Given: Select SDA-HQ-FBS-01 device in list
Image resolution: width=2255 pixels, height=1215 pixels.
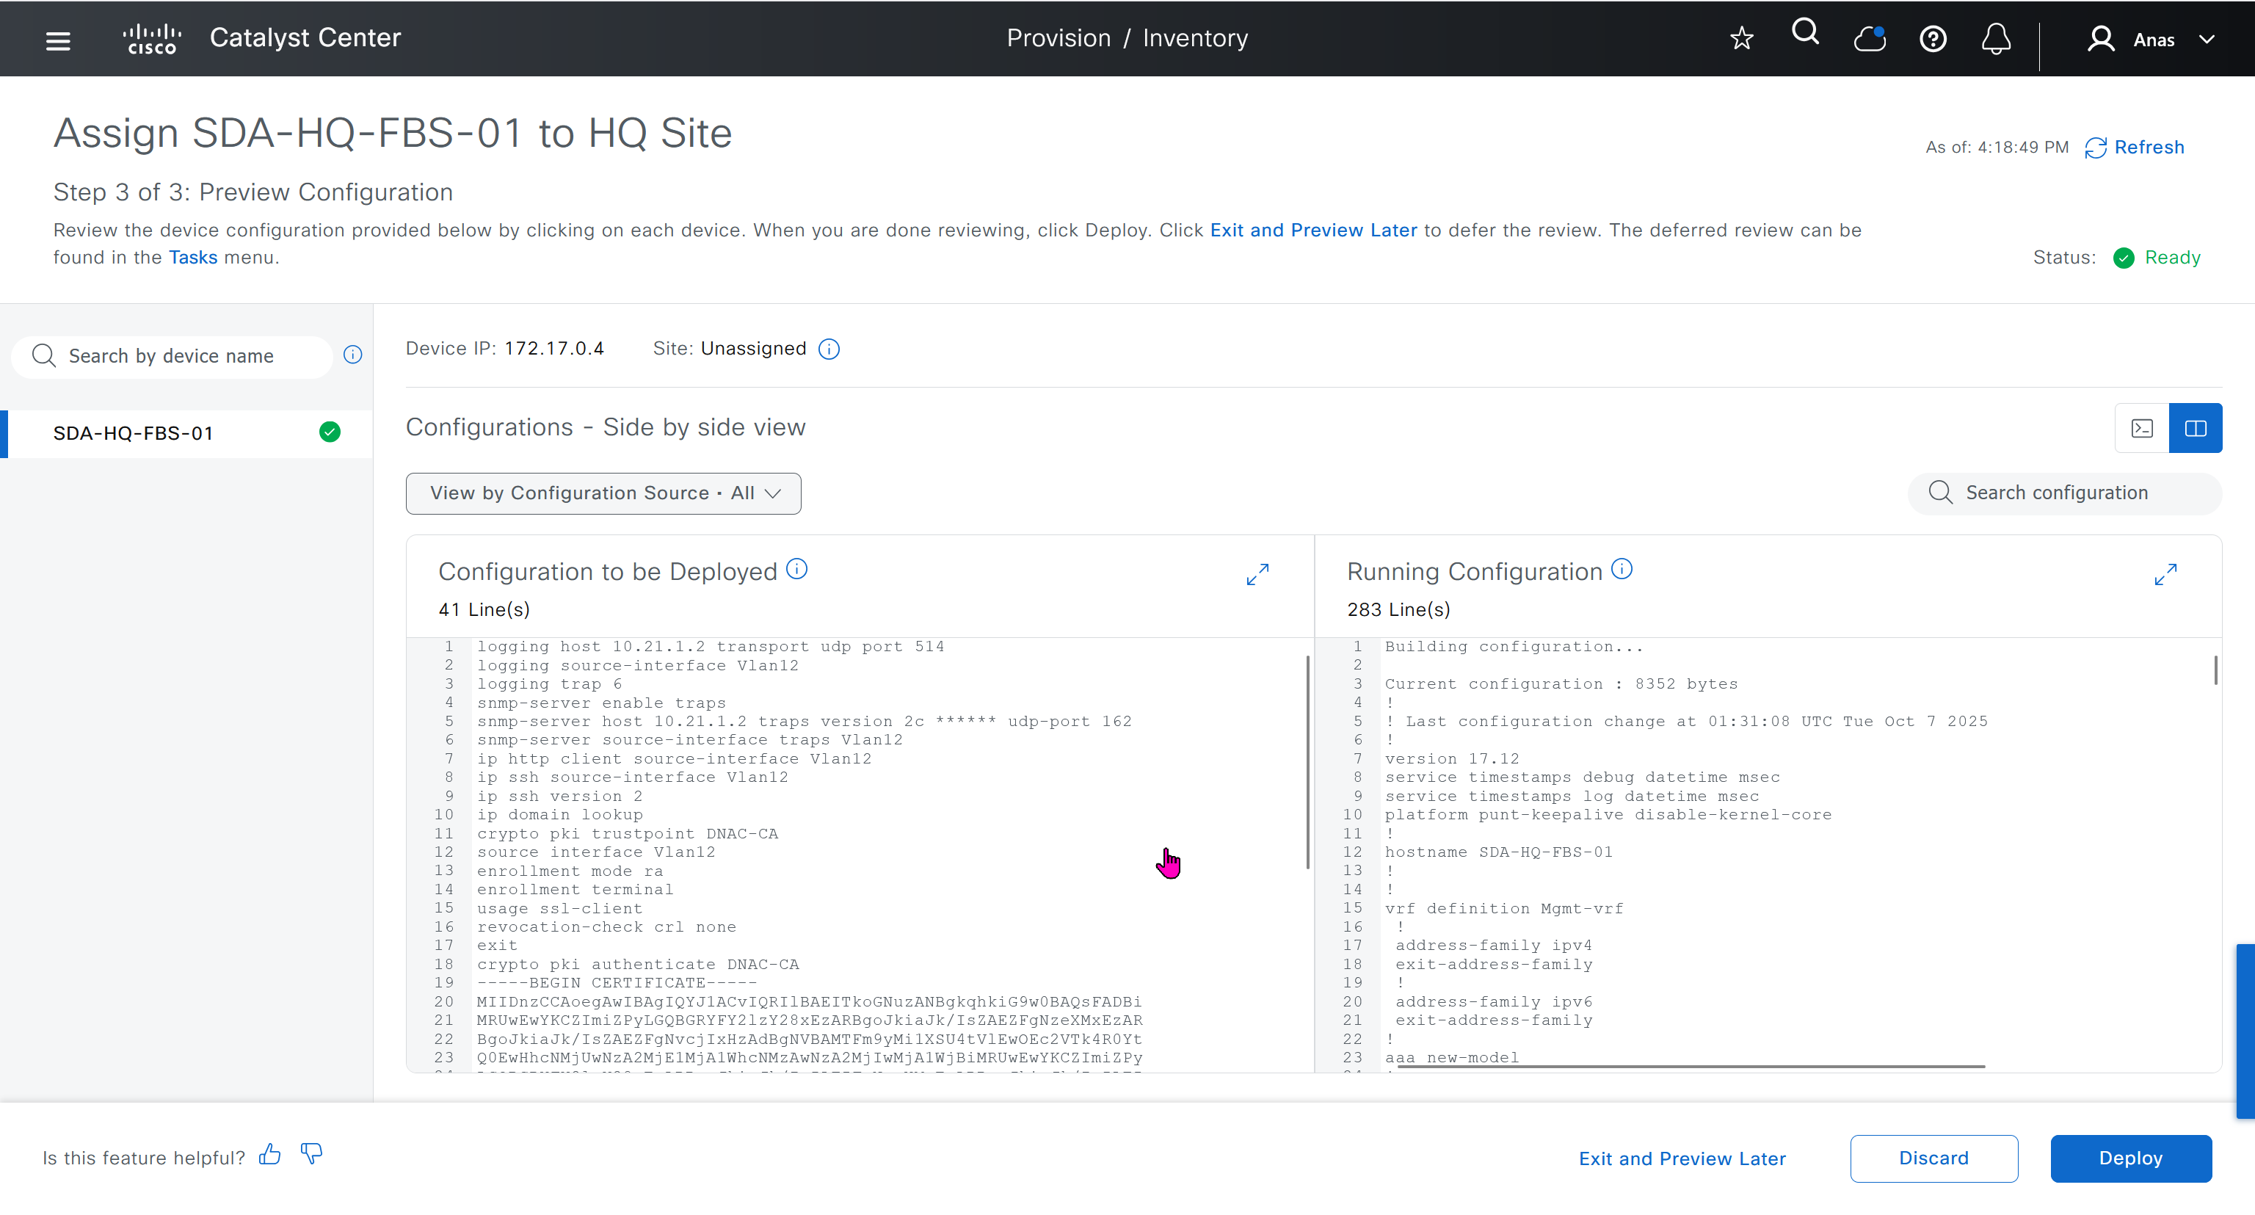Looking at the screenshot, I should point(133,433).
